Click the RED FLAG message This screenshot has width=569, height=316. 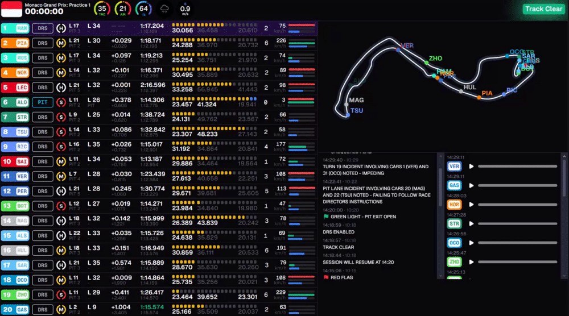pos(341,277)
